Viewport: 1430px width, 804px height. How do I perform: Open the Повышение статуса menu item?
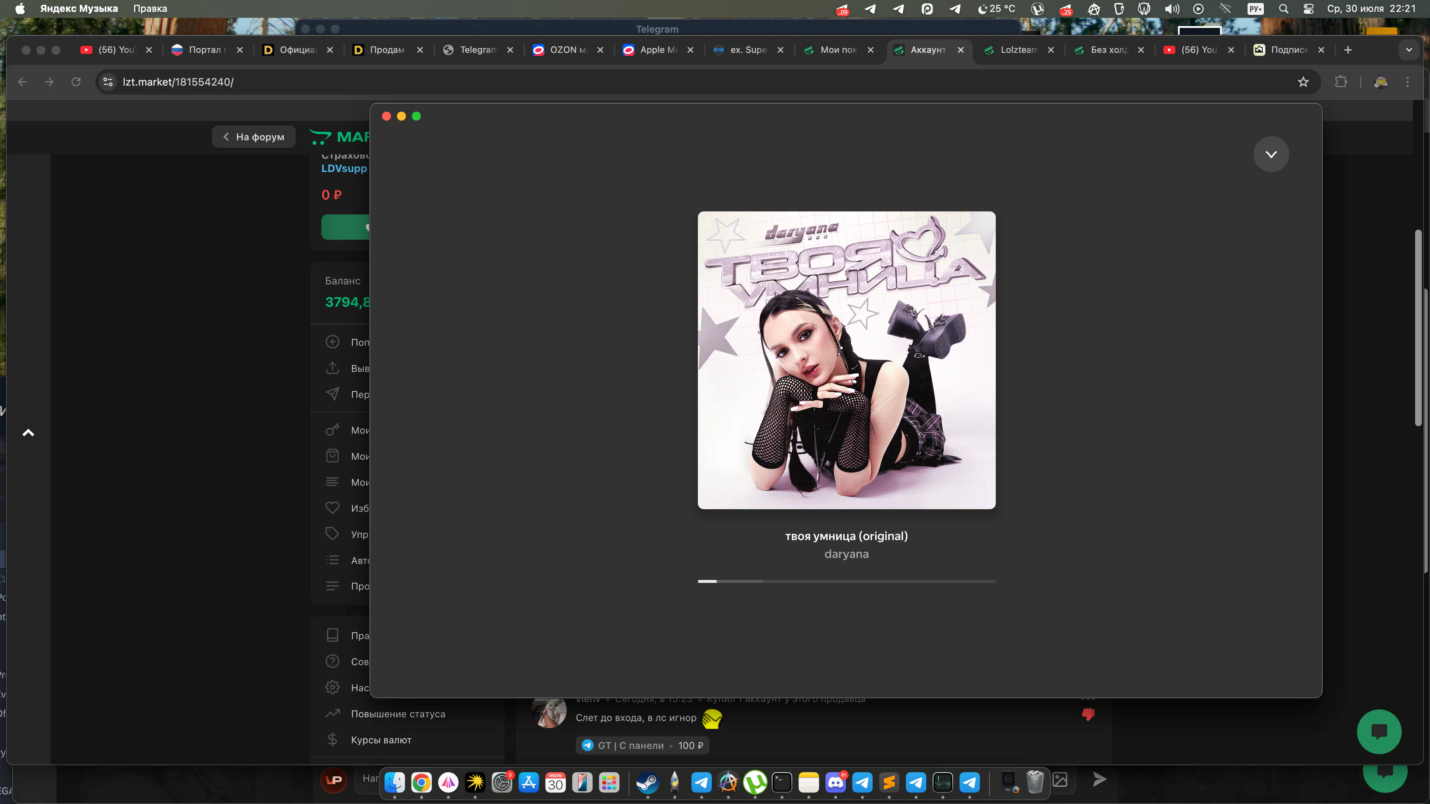[x=397, y=714]
